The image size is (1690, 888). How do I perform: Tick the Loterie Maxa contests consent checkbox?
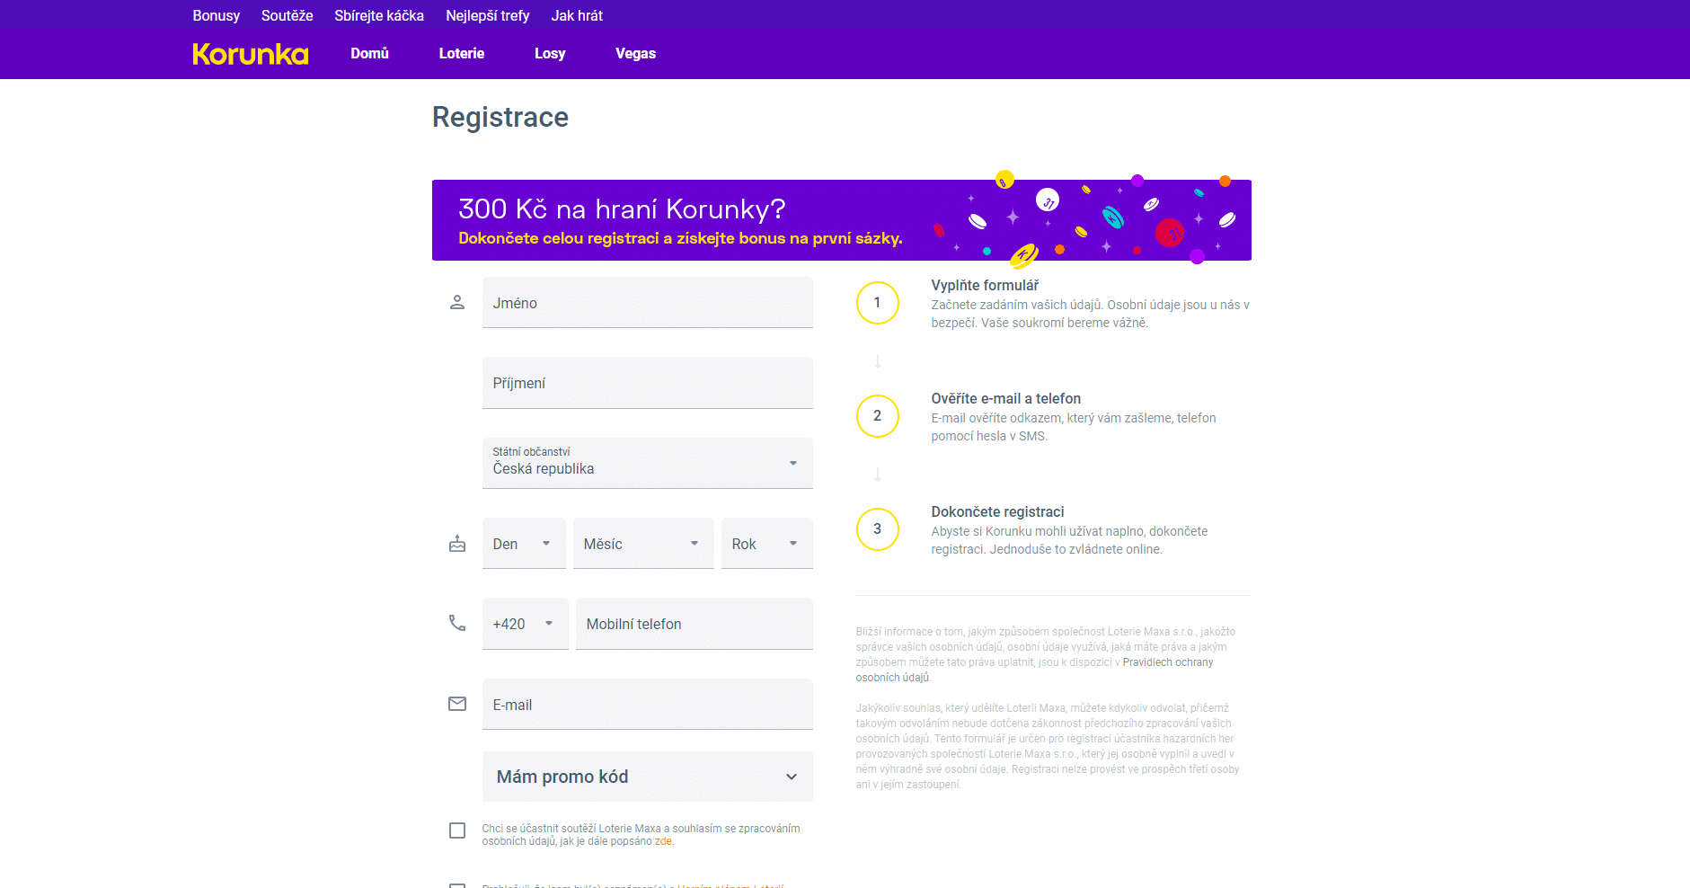tap(457, 830)
